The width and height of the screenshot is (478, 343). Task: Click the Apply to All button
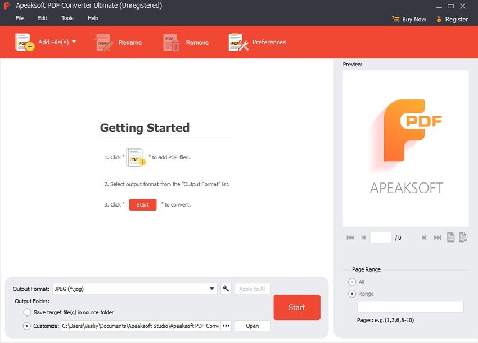[252, 289]
